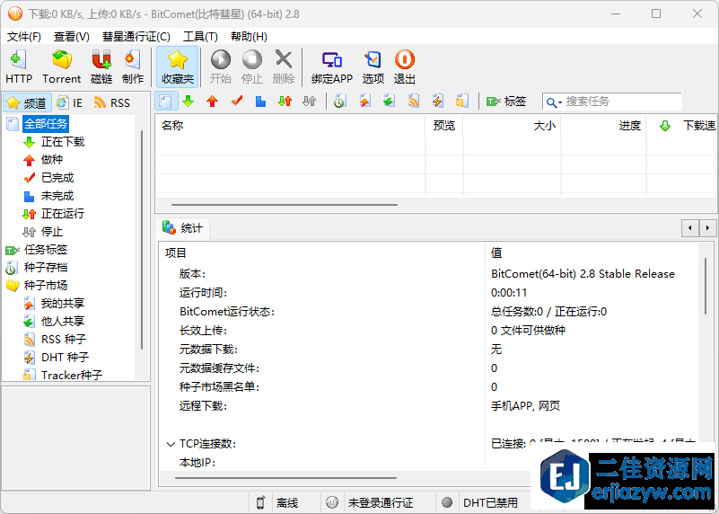Filter by stopped tasks gray arrows icon

310,101
